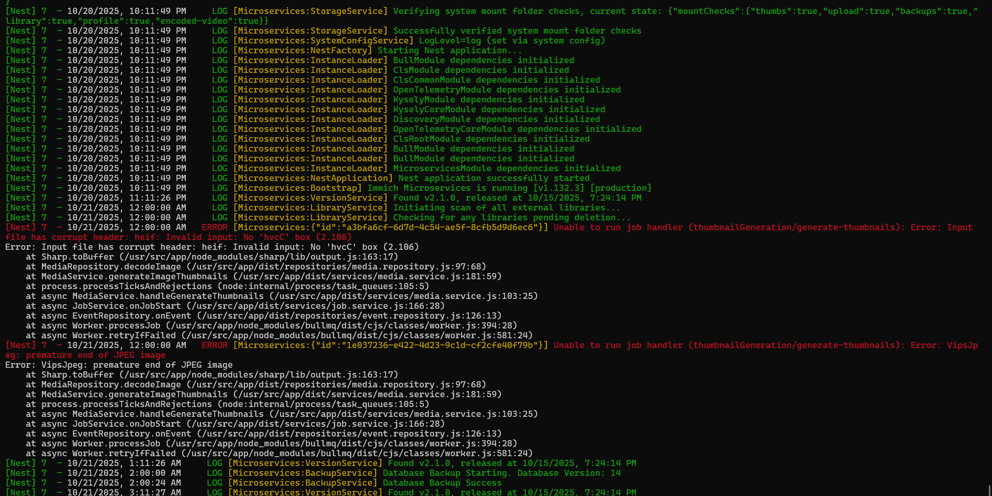The height and width of the screenshot is (496, 992).
Task: Select the "LogLevel=log (set via system config)" text
Action: coord(512,41)
